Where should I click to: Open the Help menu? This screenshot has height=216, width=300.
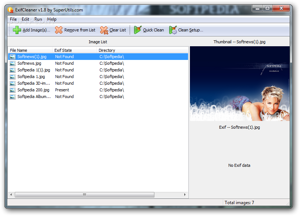52,19
